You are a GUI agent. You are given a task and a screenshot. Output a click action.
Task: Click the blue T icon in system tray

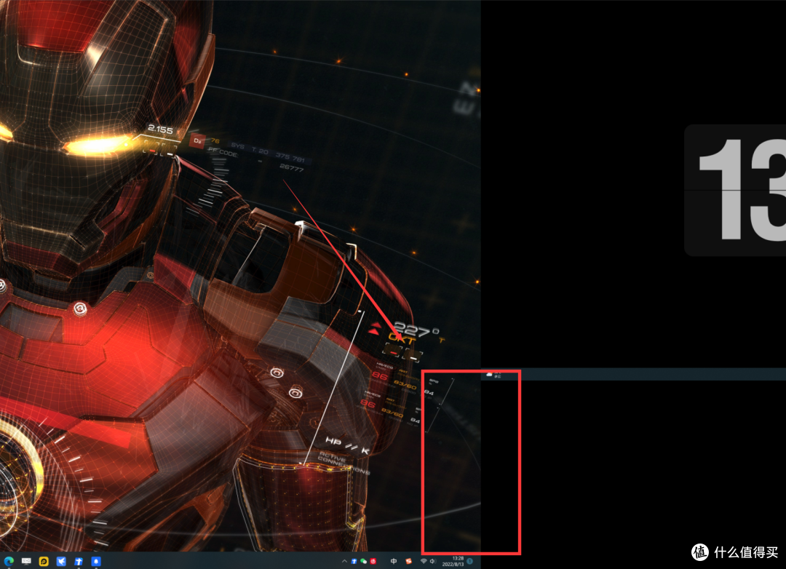[354, 561]
